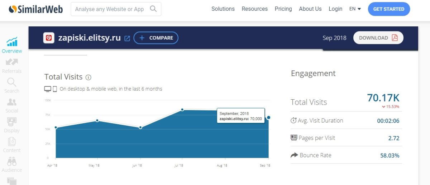Go to Pricing page
Image resolution: width=430 pixels, height=185 pixels.
[283, 9]
